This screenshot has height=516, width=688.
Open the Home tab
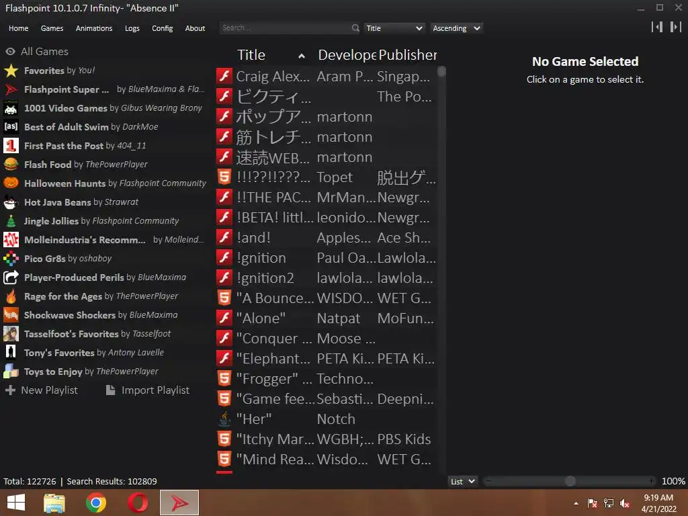coord(18,28)
